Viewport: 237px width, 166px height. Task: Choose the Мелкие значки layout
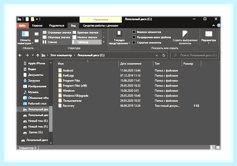(x=85, y=37)
